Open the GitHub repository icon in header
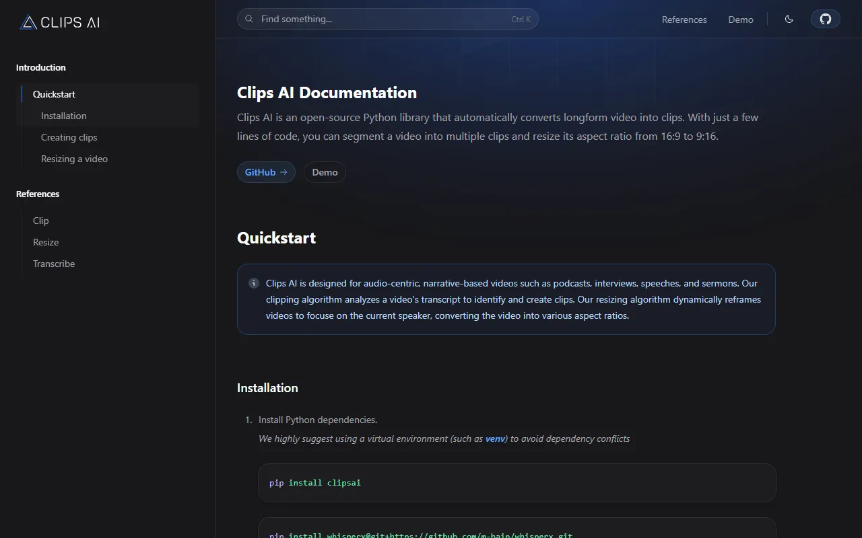 (825, 19)
